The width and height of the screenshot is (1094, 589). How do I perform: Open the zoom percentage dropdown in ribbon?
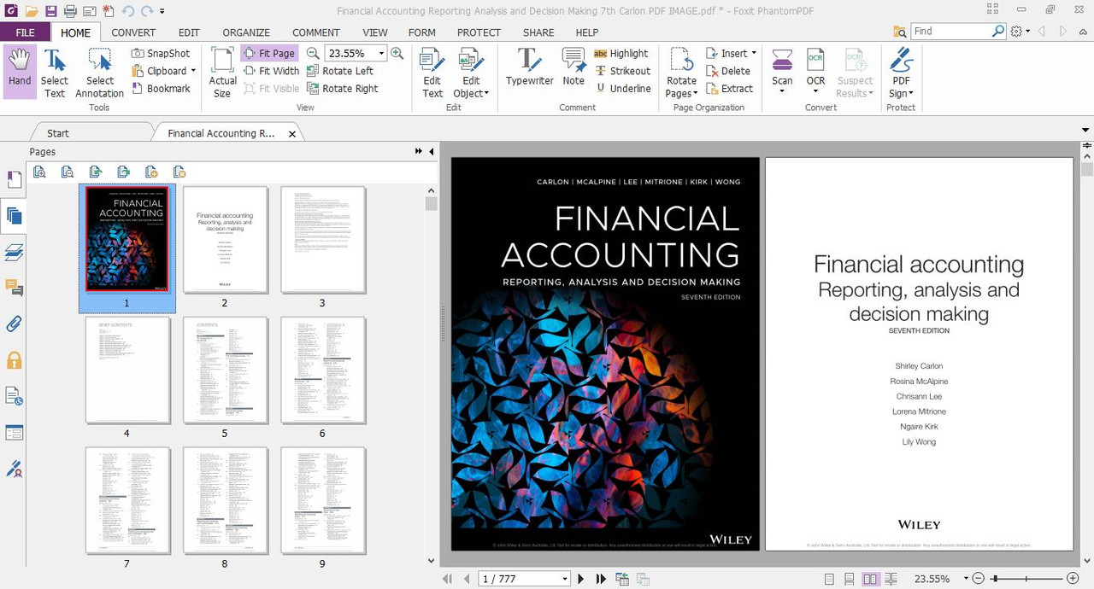pyautogui.click(x=381, y=53)
